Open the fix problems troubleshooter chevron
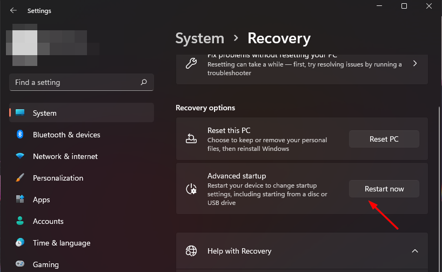The height and width of the screenshot is (272, 442). (x=415, y=64)
